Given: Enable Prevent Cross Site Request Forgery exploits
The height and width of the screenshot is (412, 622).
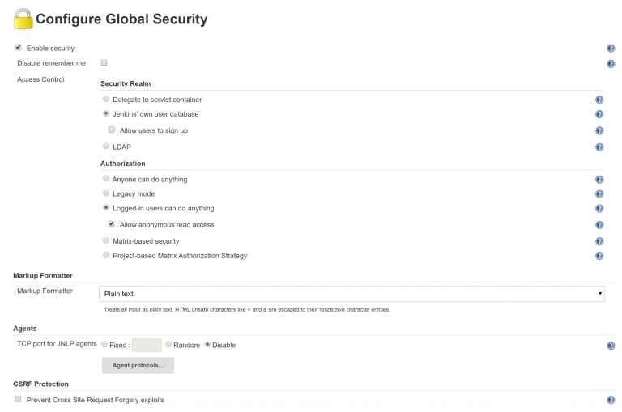Looking at the screenshot, I should pyautogui.click(x=19, y=399).
